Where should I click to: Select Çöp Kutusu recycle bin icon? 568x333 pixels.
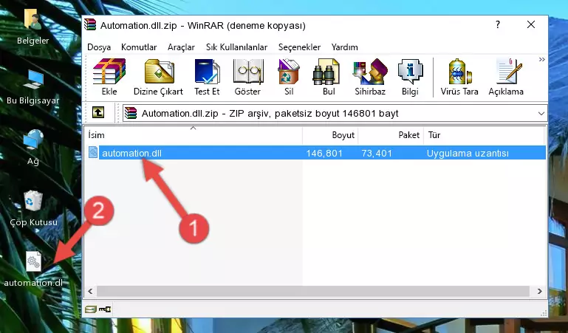pyautogui.click(x=33, y=208)
